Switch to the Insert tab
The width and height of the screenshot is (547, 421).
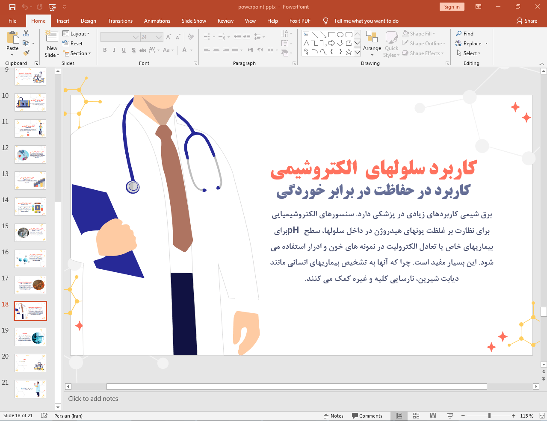(63, 21)
